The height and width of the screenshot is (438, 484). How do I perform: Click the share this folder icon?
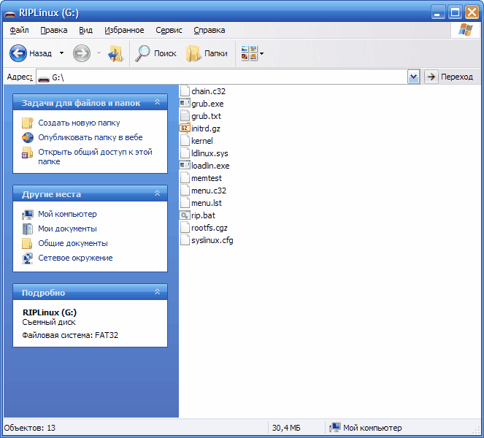tap(28, 153)
